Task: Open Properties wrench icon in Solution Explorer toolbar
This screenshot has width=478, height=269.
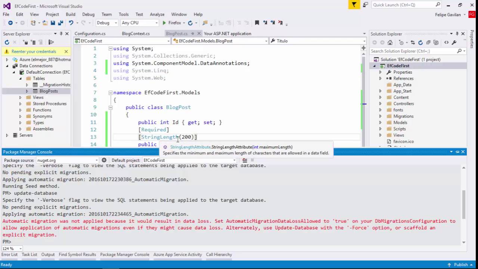Action: click(454, 43)
